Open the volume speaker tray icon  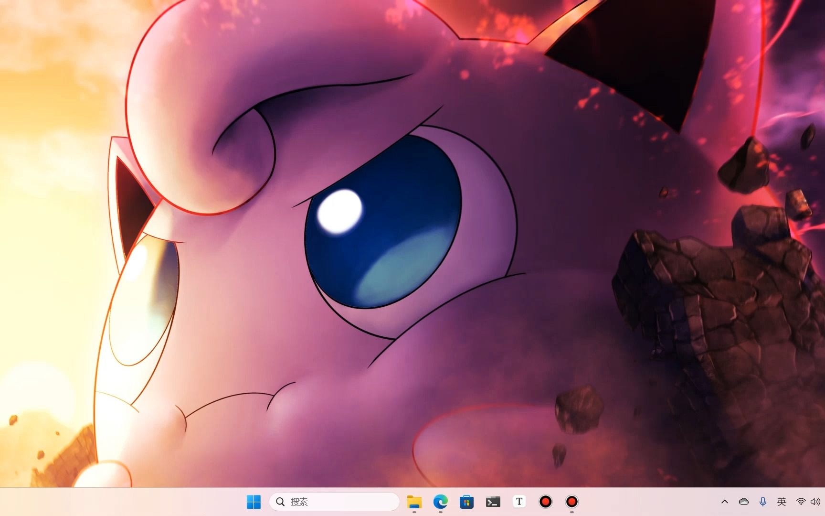[815, 502]
